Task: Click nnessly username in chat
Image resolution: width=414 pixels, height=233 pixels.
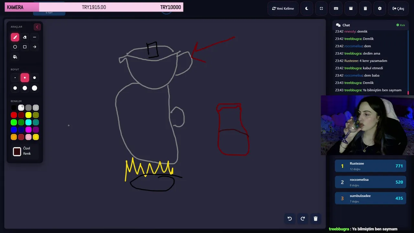Action: pyautogui.click(x=350, y=31)
